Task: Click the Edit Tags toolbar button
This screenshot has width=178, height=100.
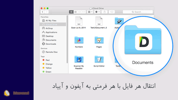Action: point(112,12)
